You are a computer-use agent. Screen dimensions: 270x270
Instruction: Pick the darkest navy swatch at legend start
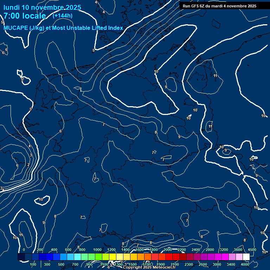pyautogui.click(x=21, y=257)
